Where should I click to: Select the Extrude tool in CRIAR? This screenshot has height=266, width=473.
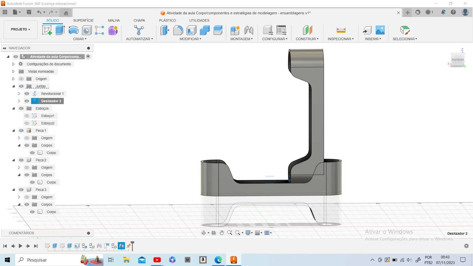(x=60, y=30)
